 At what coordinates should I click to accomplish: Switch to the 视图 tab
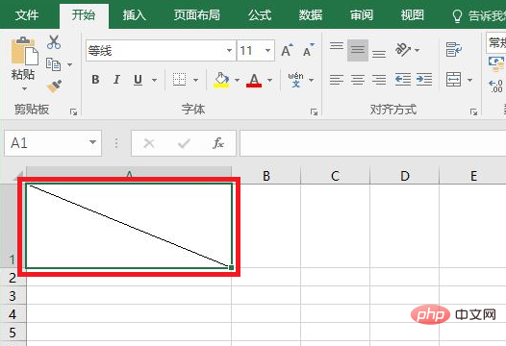413,14
